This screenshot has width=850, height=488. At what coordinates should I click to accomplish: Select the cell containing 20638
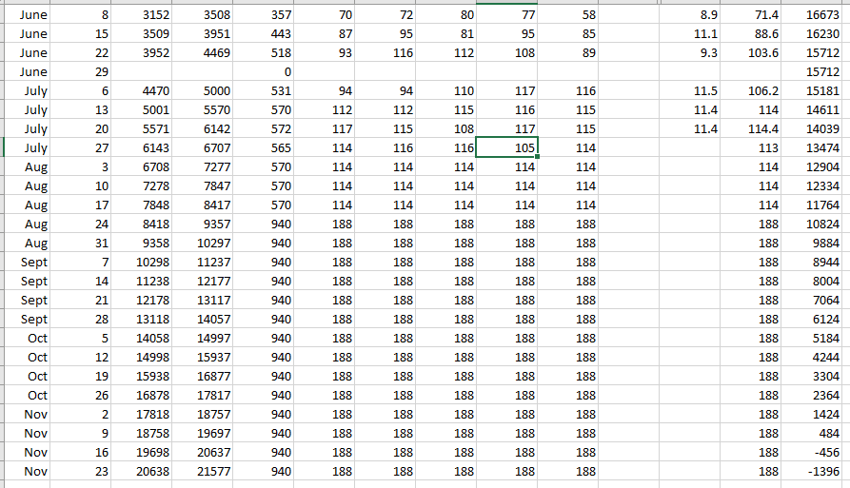point(141,471)
